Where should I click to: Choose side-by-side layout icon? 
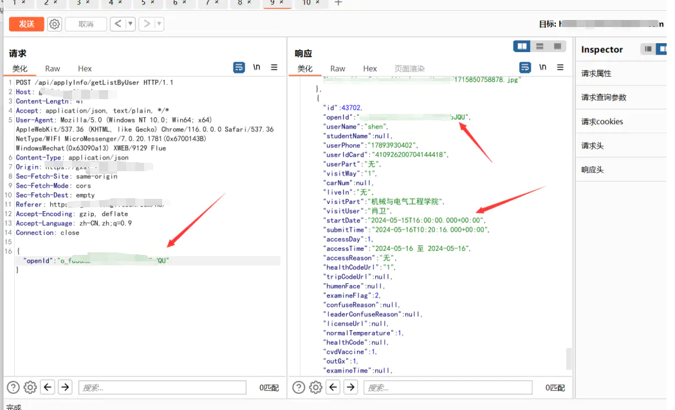pyautogui.click(x=522, y=46)
